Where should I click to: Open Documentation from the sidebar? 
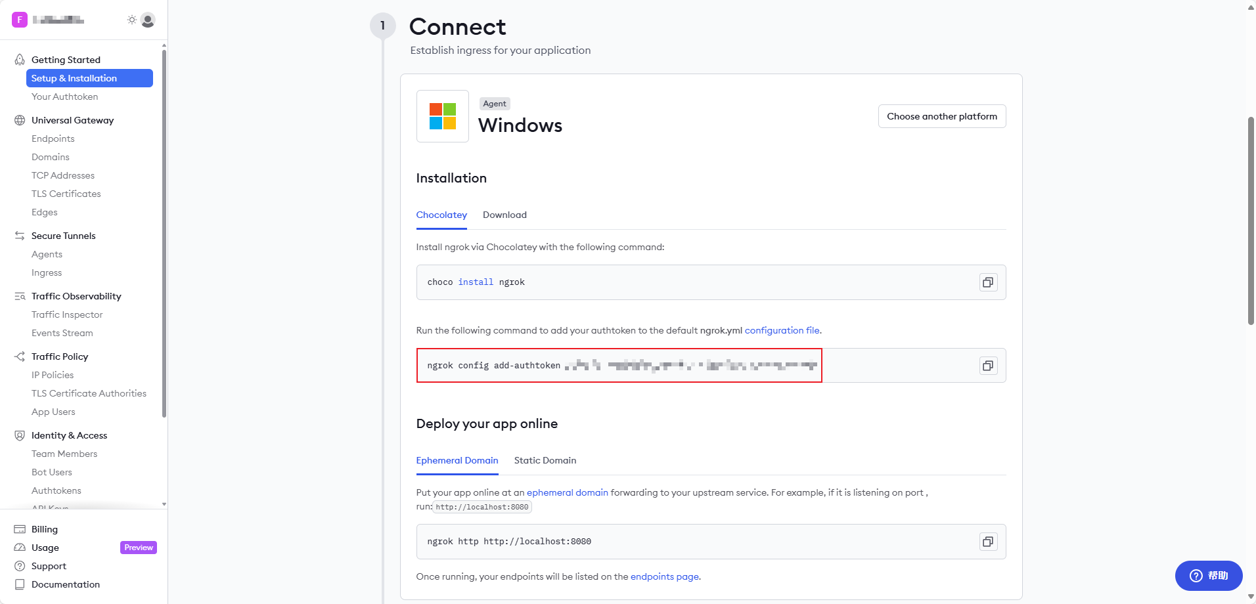coord(66,584)
